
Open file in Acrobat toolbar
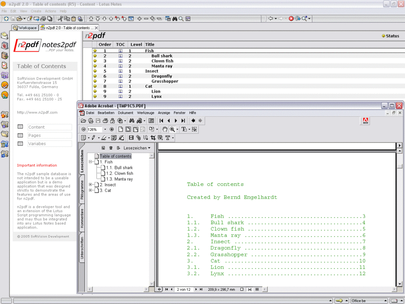83,121
